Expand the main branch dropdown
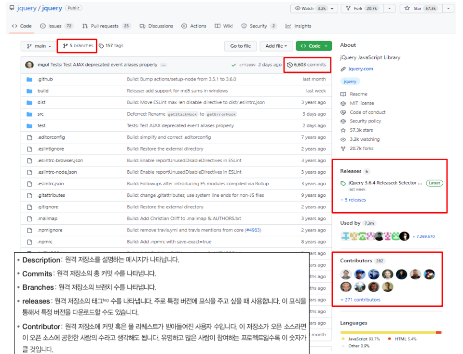The image size is (463, 354). [39, 46]
